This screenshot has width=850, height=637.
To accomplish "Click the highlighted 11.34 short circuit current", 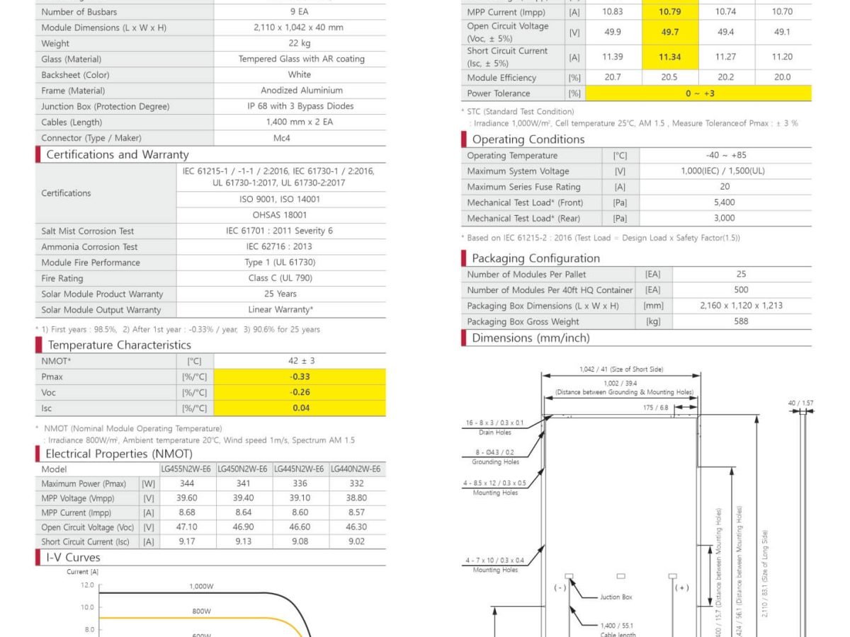I will coord(669,57).
